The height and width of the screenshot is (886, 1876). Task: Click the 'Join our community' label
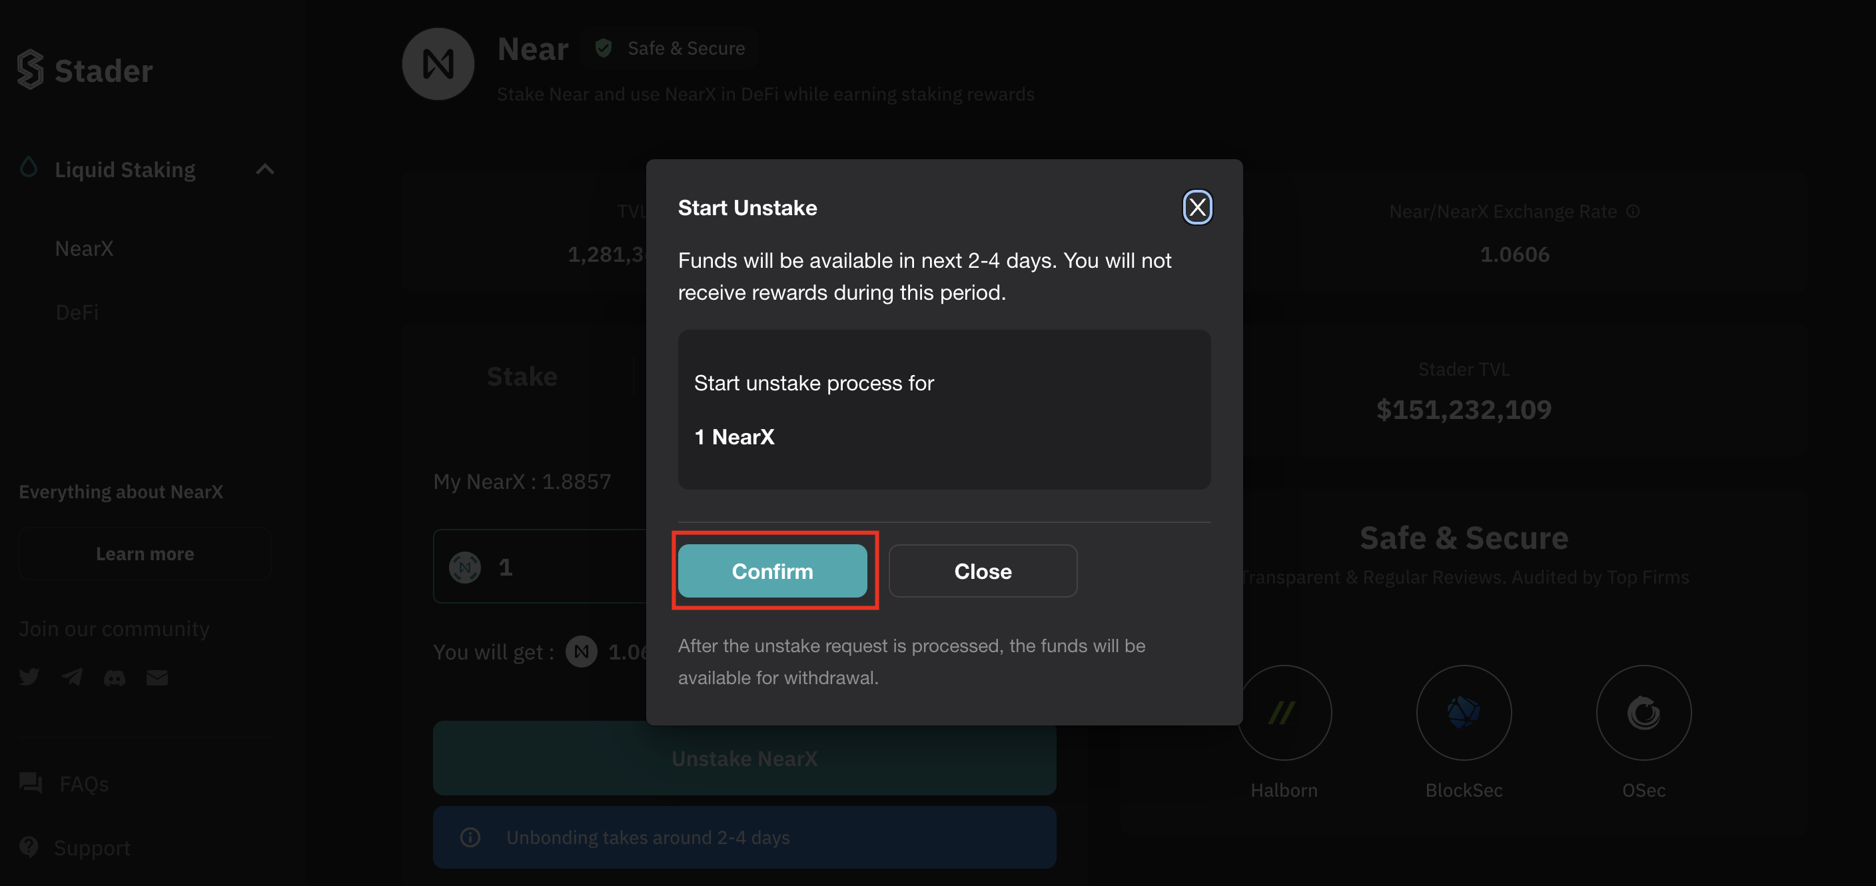[115, 628]
